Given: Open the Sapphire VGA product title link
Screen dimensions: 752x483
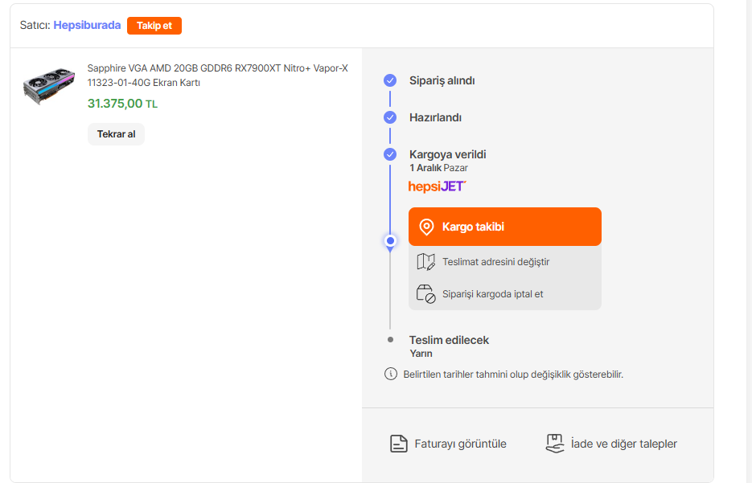Looking at the screenshot, I should (217, 76).
